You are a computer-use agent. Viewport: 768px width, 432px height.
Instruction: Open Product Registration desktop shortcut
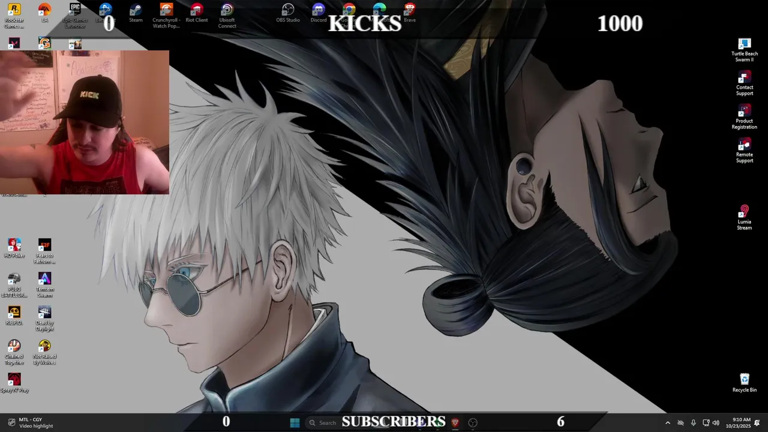tap(745, 117)
